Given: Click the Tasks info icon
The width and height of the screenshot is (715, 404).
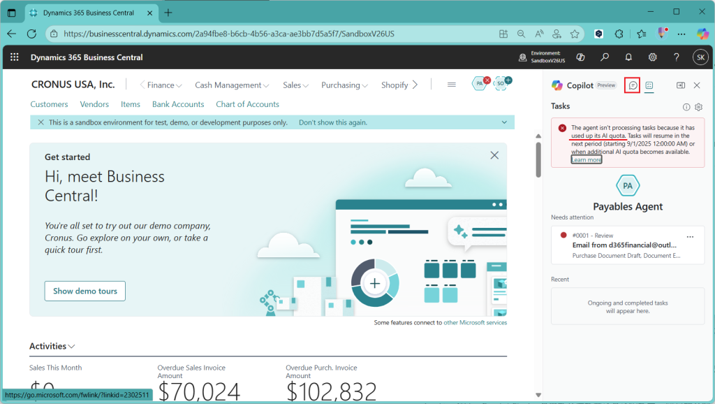Looking at the screenshot, I should 686,107.
